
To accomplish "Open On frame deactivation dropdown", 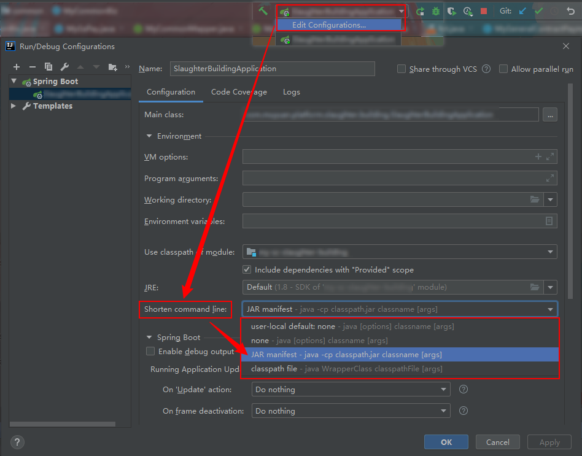I will coord(351,411).
